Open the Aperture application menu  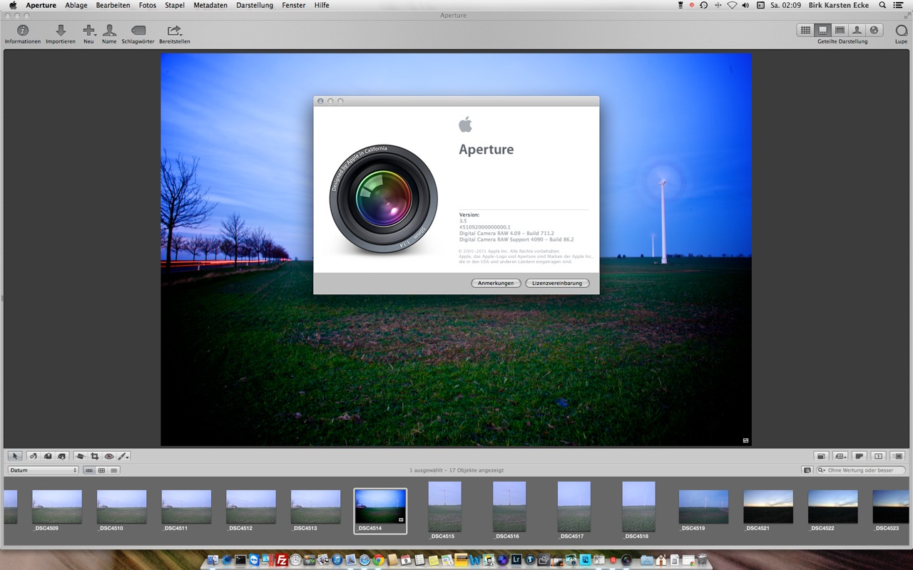(41, 5)
